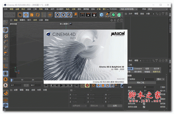Open the green extrude generator cube icon
Screen dimensions: 174x114
tap(119, 15)
